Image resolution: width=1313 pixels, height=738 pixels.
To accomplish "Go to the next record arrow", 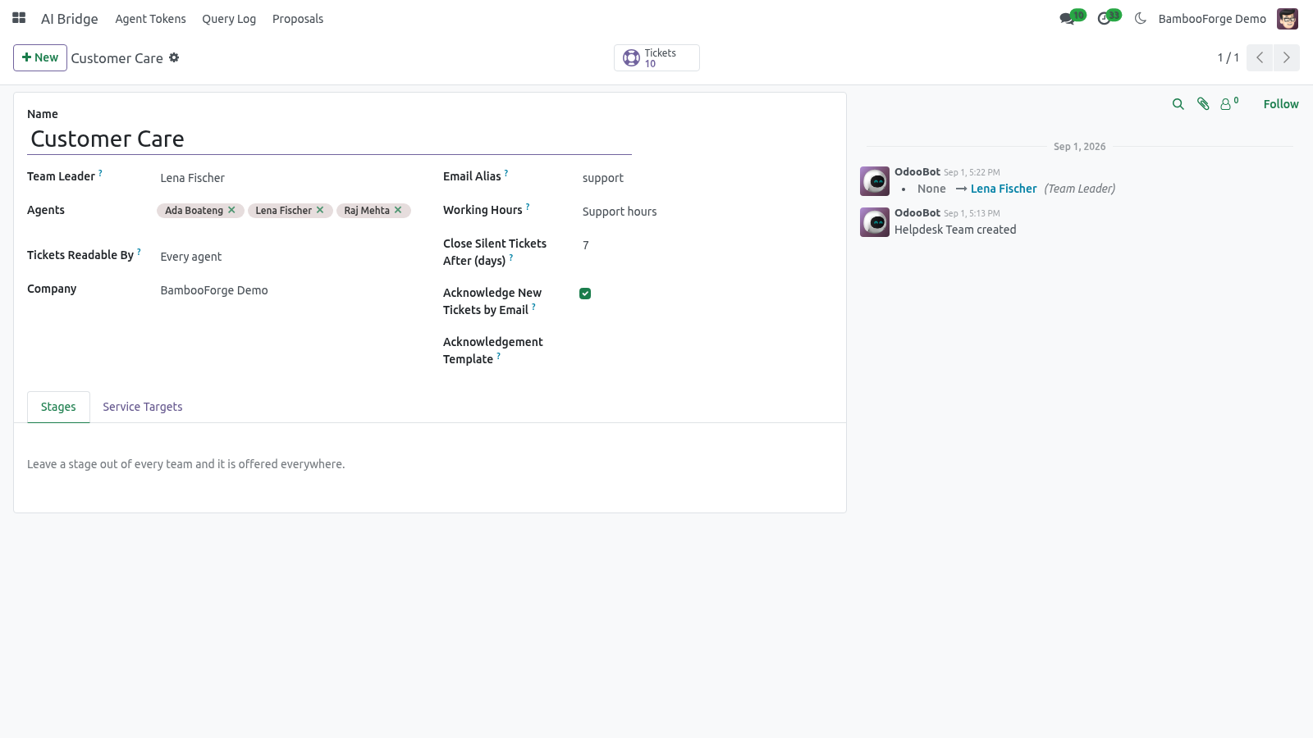I will click(1287, 57).
